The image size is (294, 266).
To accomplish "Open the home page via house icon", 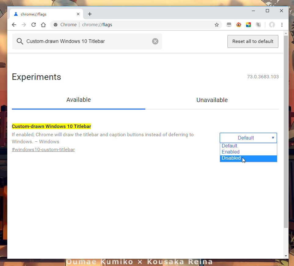I will click(43, 25).
